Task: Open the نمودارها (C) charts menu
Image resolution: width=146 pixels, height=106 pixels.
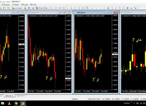Action: tap(6, 5)
